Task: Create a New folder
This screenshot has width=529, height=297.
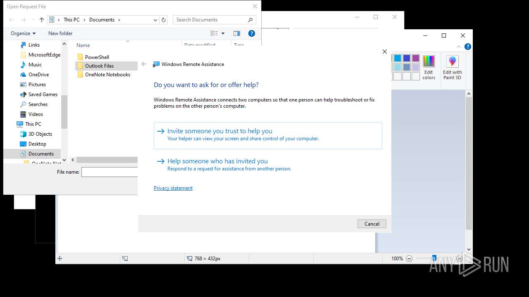Action: tap(60, 33)
